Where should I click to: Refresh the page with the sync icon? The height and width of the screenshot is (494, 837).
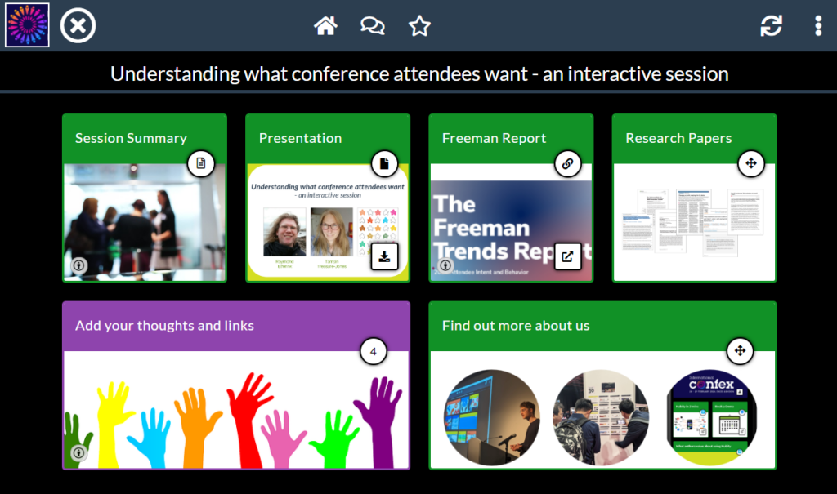coord(772,25)
